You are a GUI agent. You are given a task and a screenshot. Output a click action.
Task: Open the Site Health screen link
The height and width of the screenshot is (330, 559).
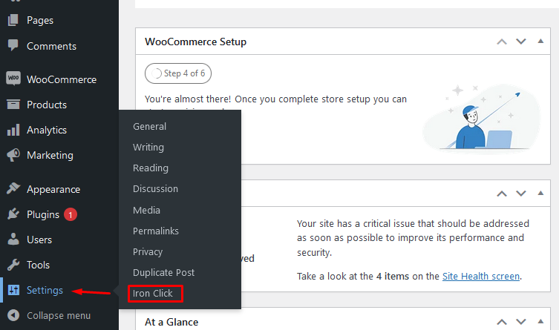click(480, 276)
